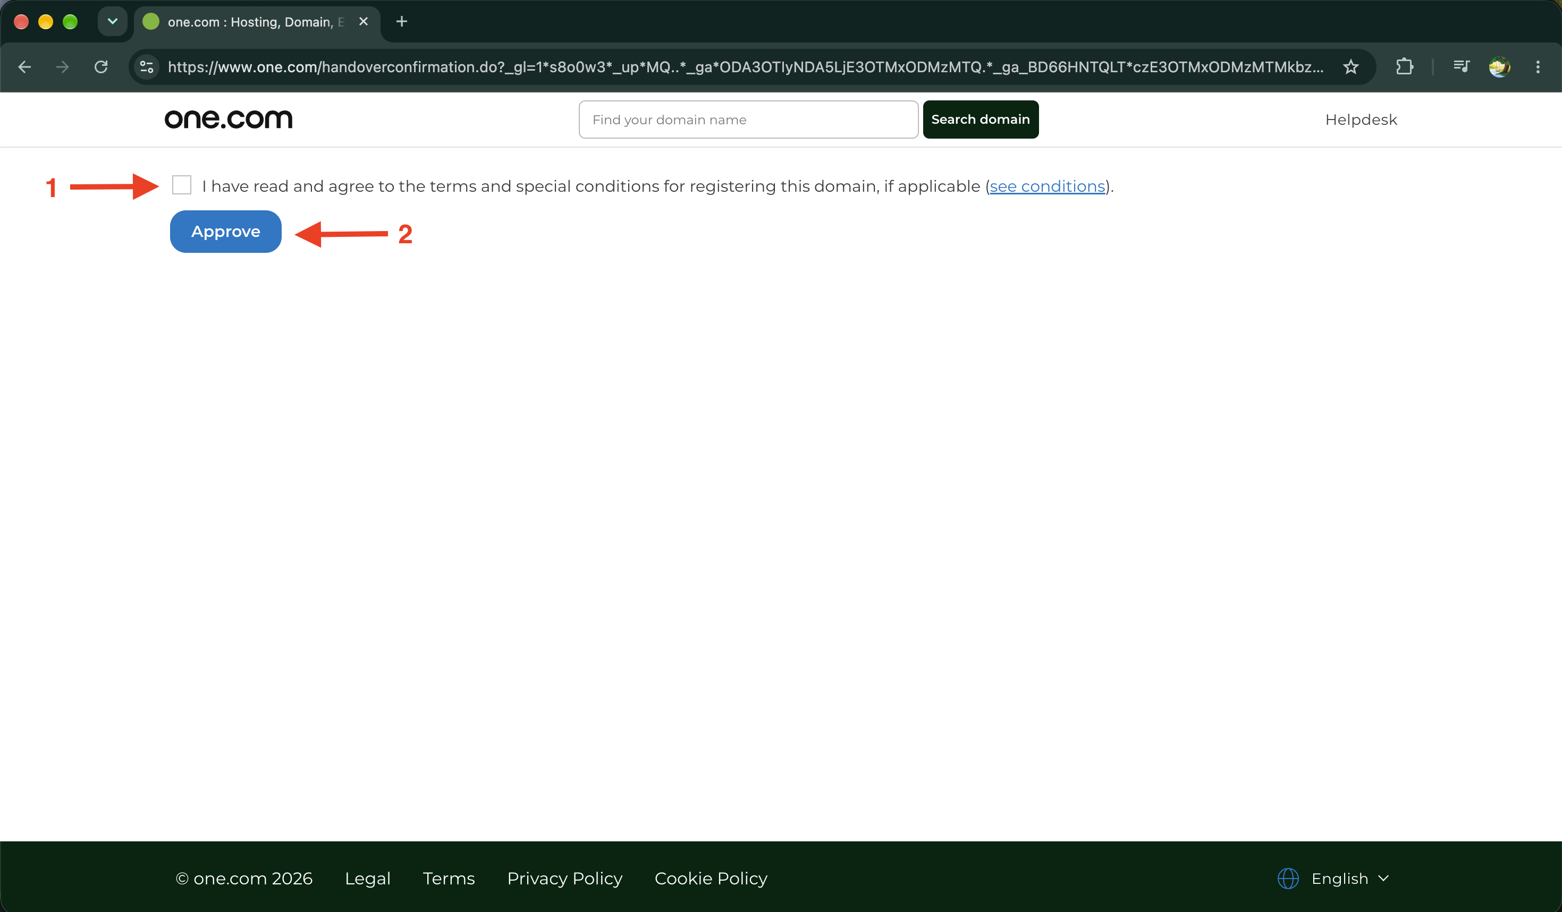Click the blue Approve button

(226, 231)
